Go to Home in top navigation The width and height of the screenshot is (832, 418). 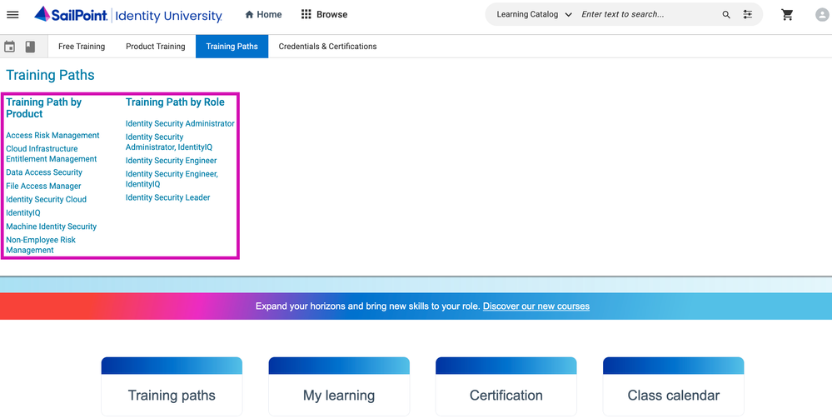263,15
